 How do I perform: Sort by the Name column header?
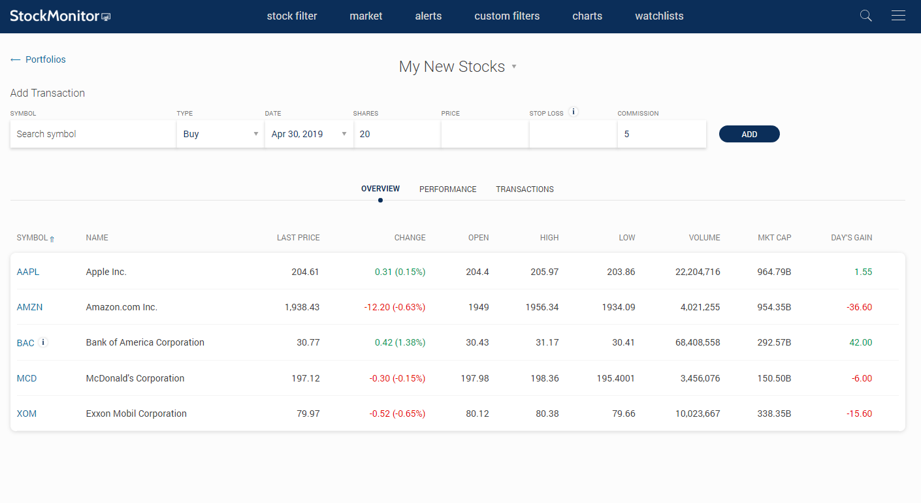(x=97, y=238)
